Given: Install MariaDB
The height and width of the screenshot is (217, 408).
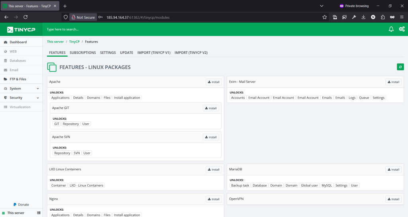Looking at the screenshot, I should click(x=393, y=170).
